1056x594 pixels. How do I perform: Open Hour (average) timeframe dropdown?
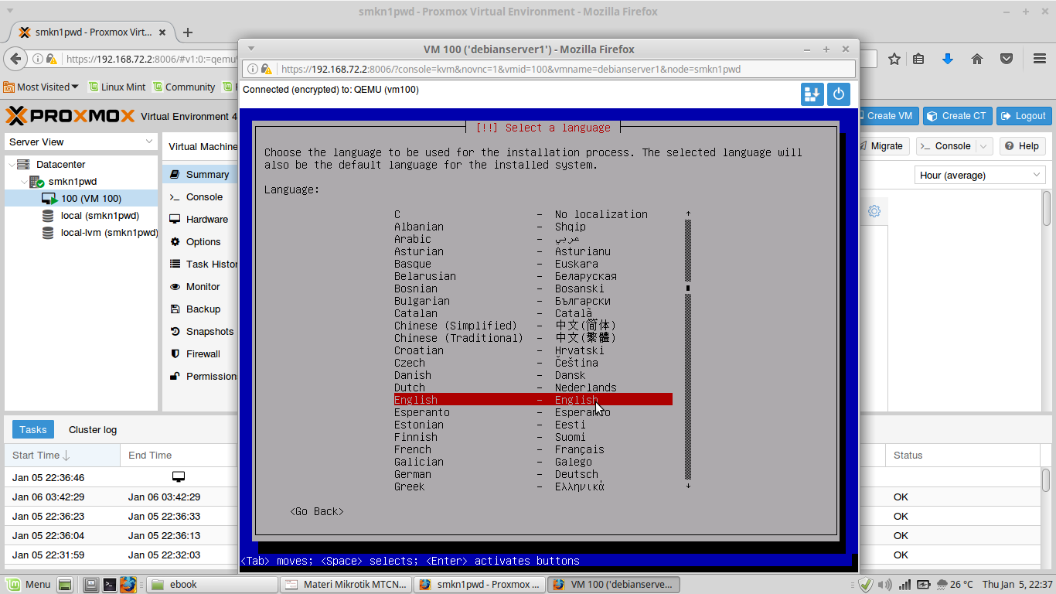coord(980,175)
